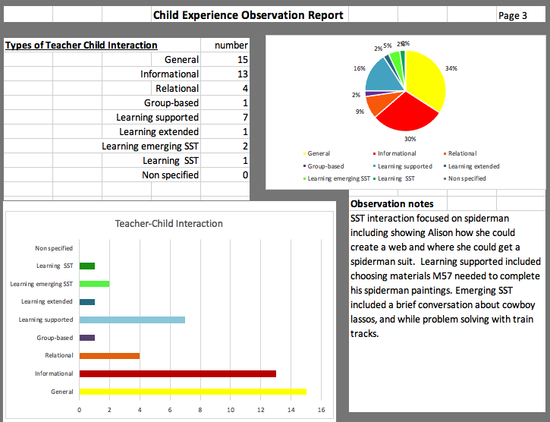Screen dimensions: 550x422
Task: Select the 'General' row label in table
Action: pos(182,60)
